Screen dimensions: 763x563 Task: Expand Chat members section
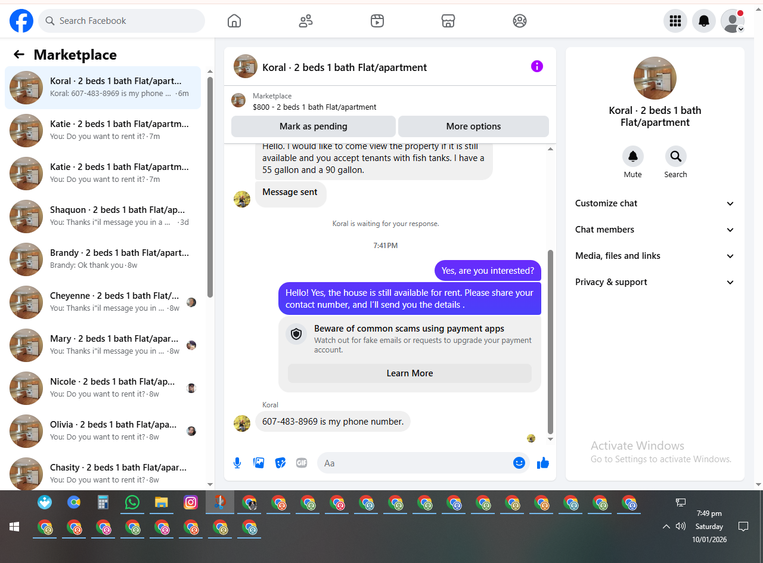(x=655, y=230)
